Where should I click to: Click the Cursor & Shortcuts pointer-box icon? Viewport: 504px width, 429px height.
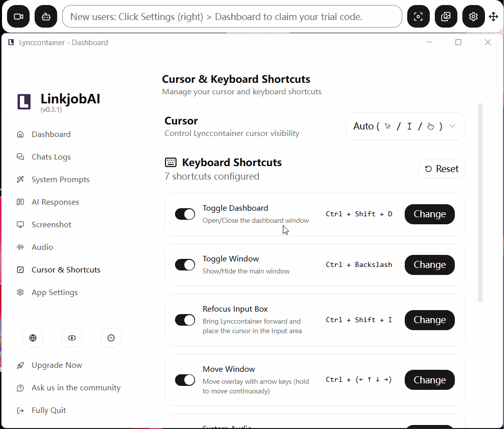tap(20, 269)
